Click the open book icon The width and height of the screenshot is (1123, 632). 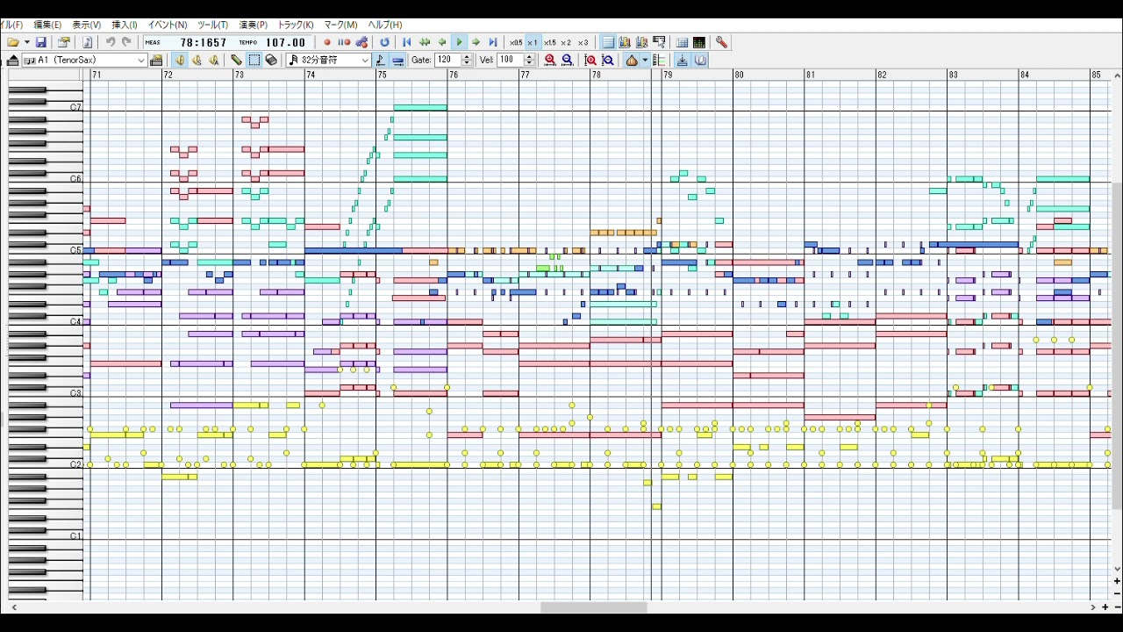[x=700, y=60]
